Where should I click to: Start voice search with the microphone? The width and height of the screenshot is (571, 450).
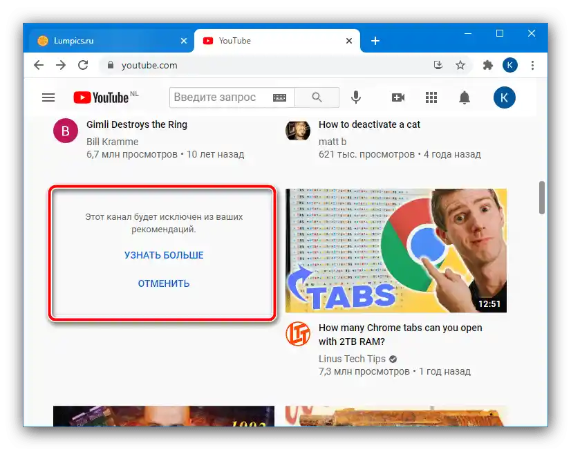[356, 97]
